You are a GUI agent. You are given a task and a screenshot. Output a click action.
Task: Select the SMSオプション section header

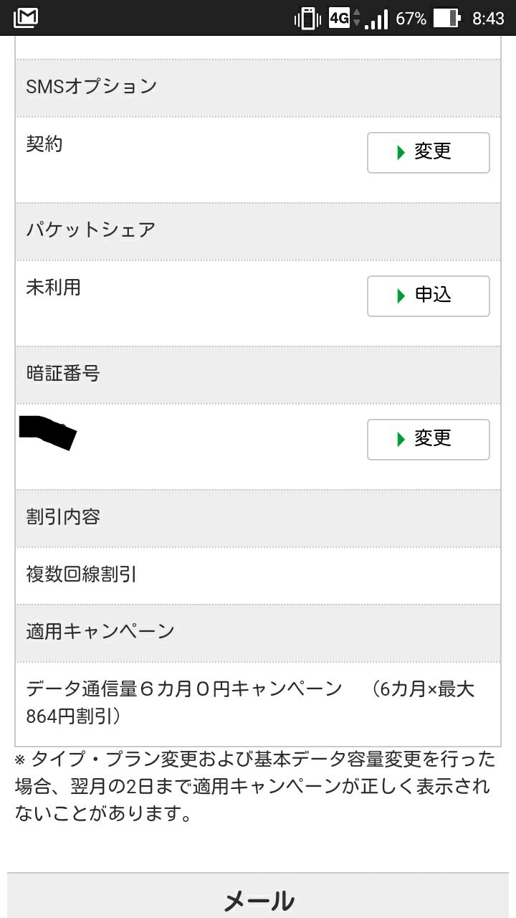pyautogui.click(x=92, y=87)
